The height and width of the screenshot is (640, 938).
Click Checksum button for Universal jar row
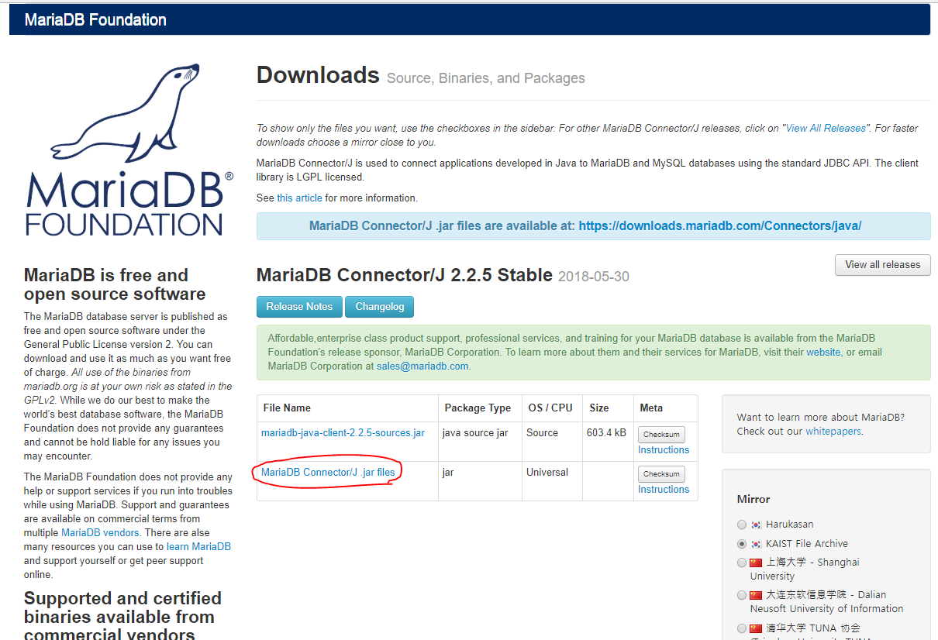click(661, 474)
